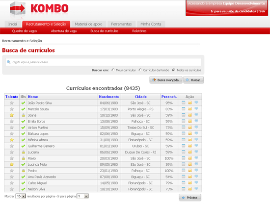Sort table by Nome column
This screenshot has height=204, width=270.
33,97
